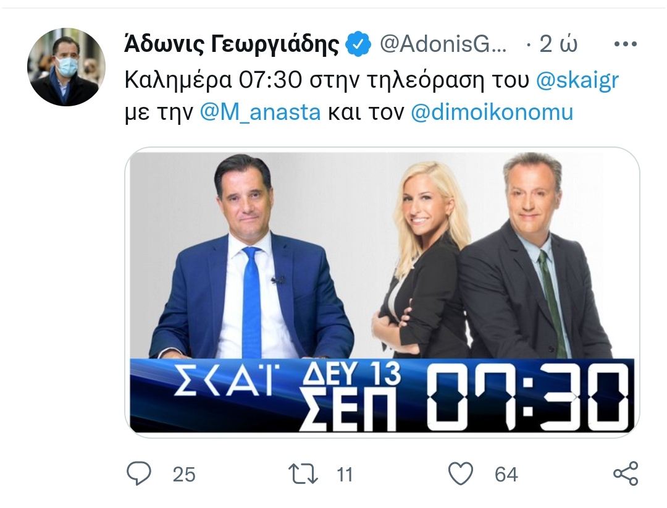This screenshot has width=667, height=508.
Task: Open the @AdonisG... handle link
Action: click(443, 44)
